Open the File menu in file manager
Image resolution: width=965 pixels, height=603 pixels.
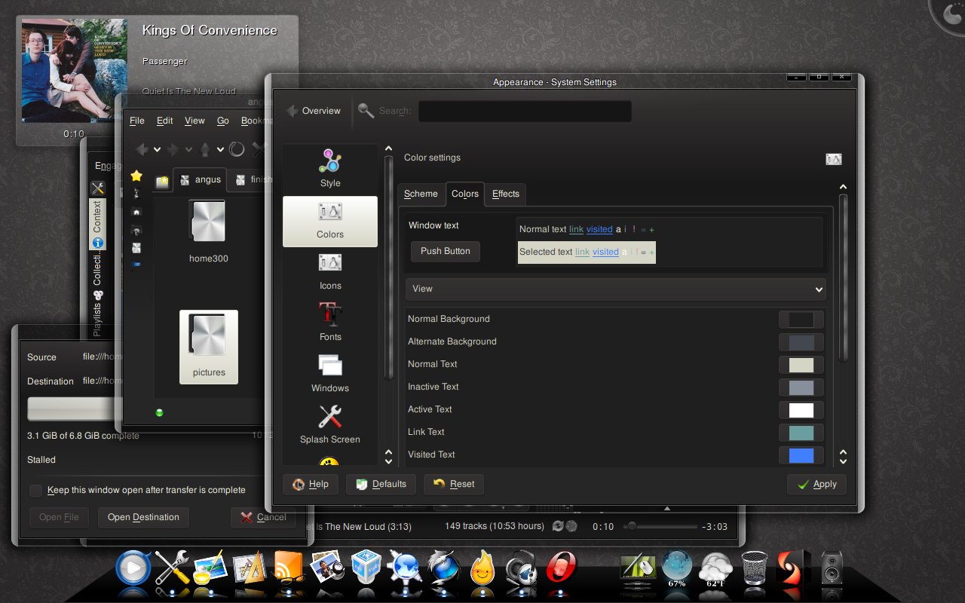pos(137,121)
